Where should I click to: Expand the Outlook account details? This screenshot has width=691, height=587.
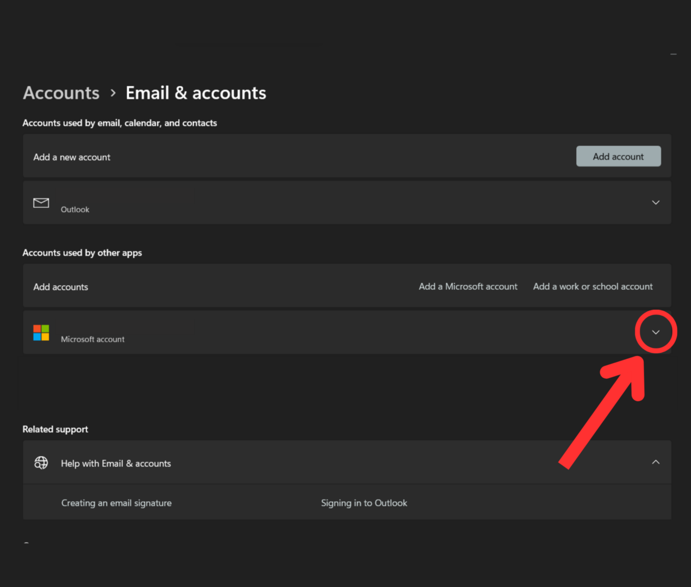click(x=656, y=202)
